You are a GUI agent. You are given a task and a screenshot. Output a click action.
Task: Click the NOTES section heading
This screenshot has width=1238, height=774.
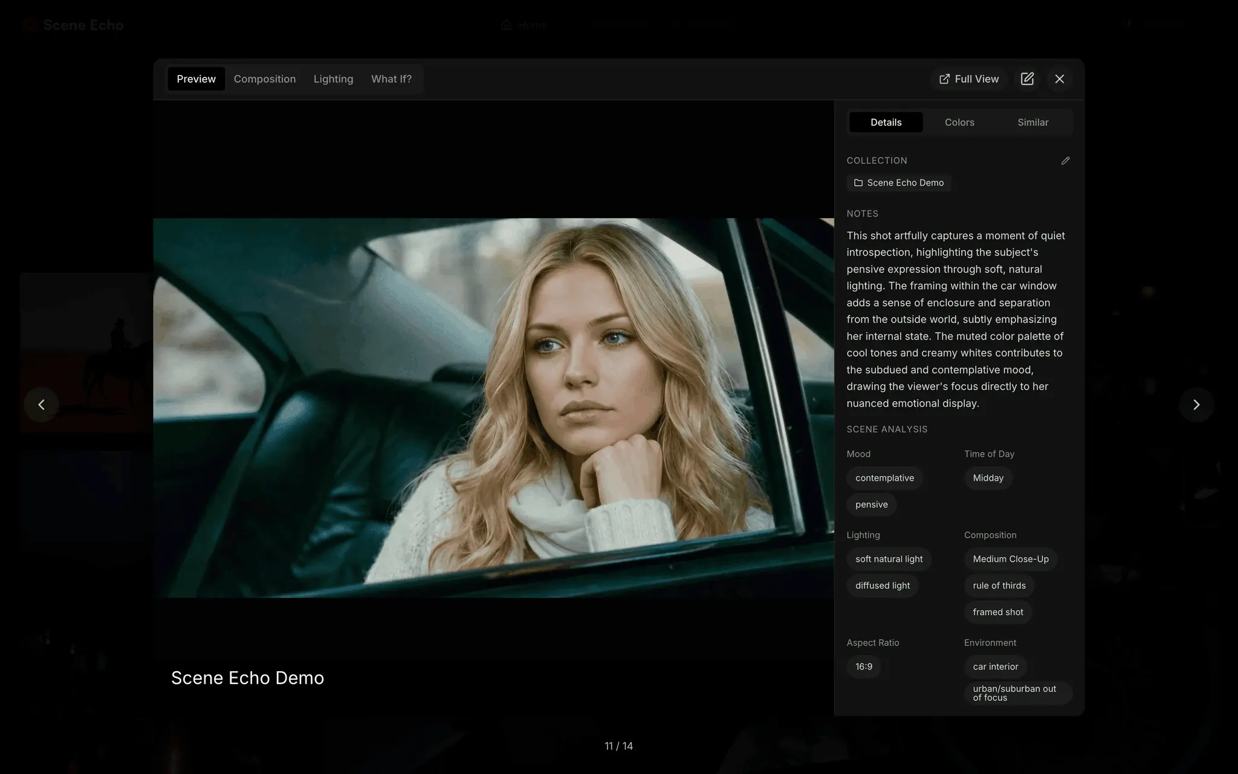click(x=862, y=213)
